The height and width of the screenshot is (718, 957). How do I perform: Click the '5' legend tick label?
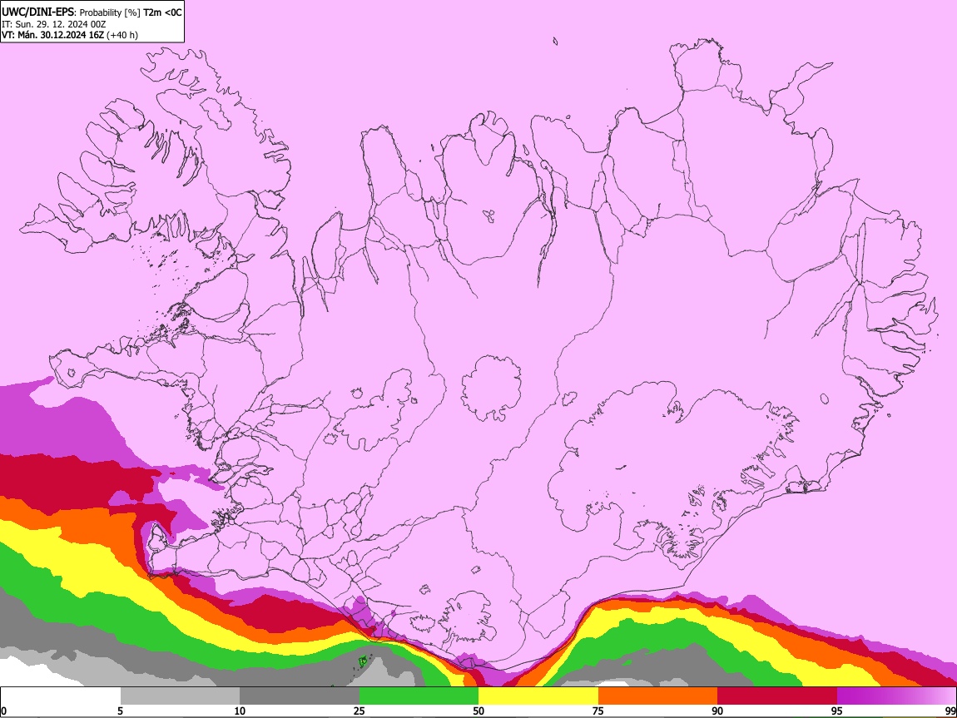(120, 711)
